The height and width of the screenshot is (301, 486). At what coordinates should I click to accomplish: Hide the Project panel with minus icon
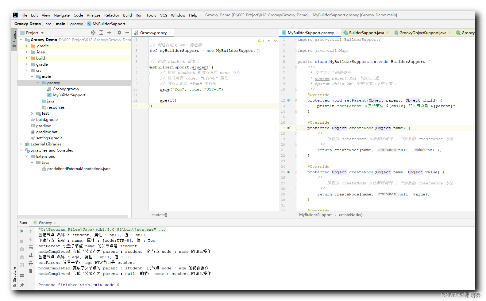127,33
